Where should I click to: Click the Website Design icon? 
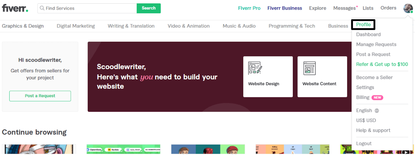[x=255, y=68]
